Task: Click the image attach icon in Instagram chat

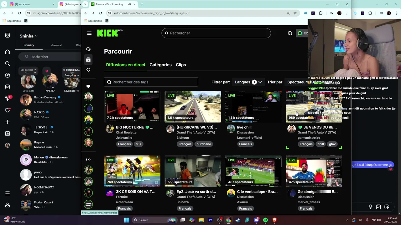Action: tap(378, 207)
